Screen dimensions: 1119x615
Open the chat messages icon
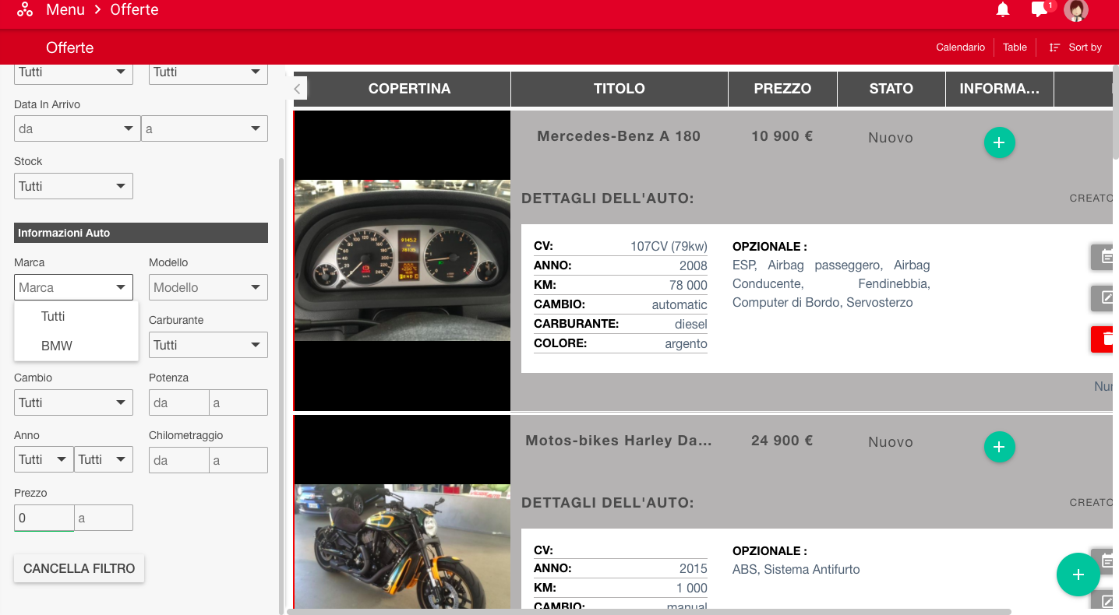(x=1040, y=10)
